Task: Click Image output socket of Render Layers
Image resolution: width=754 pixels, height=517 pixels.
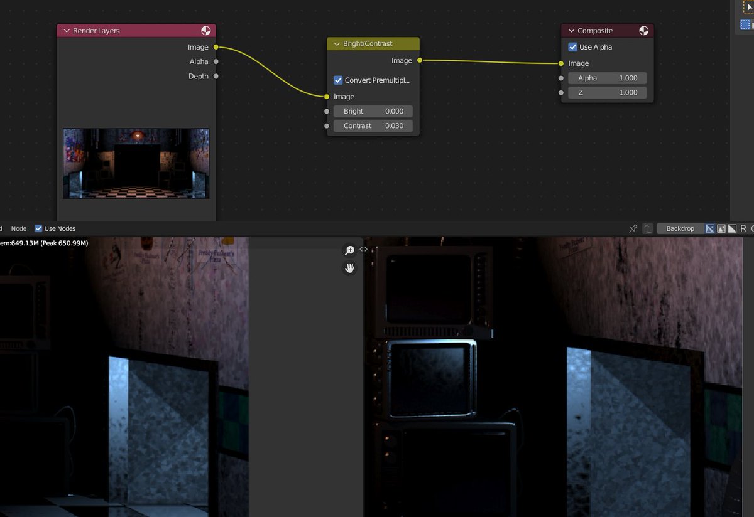Action: pyautogui.click(x=216, y=47)
